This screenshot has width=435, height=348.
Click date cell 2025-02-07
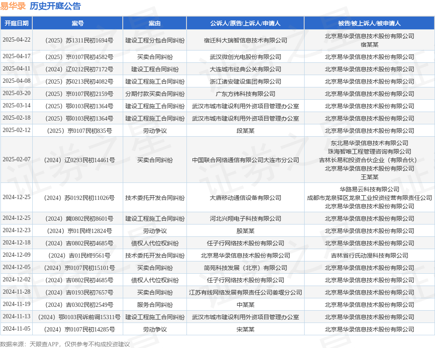(17, 159)
